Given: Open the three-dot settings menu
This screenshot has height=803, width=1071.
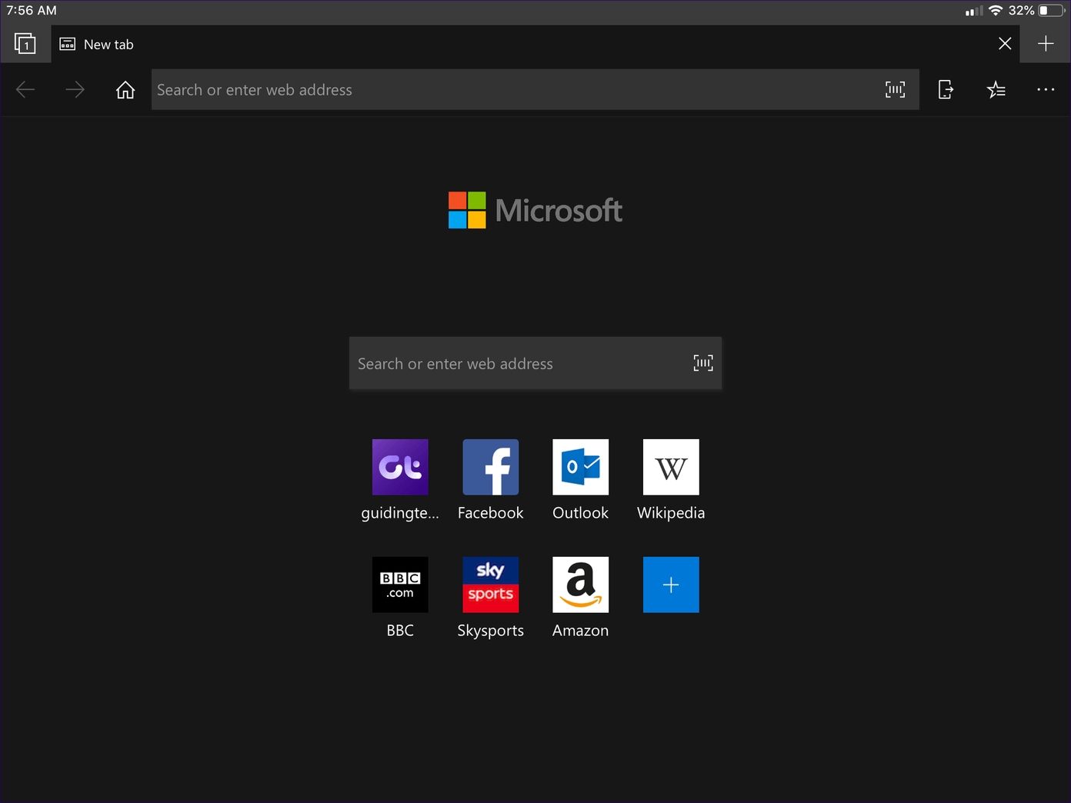Looking at the screenshot, I should [1046, 90].
